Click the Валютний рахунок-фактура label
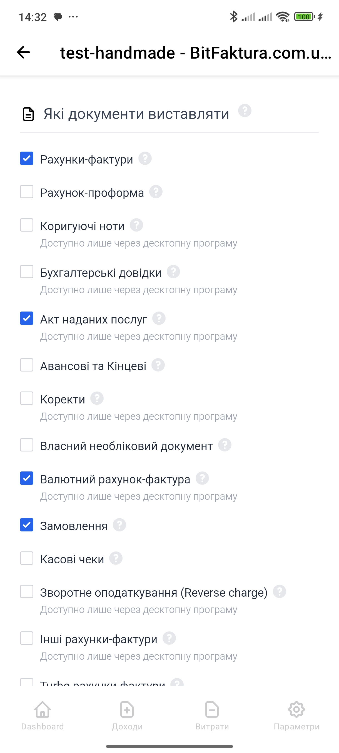The image size is (339, 753). point(115,480)
